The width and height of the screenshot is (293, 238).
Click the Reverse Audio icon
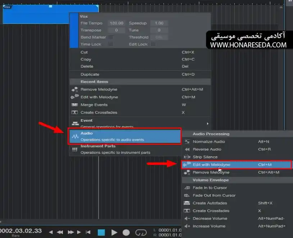point(187,149)
